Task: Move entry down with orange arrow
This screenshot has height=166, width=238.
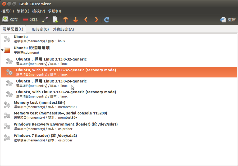Action: [76, 20]
